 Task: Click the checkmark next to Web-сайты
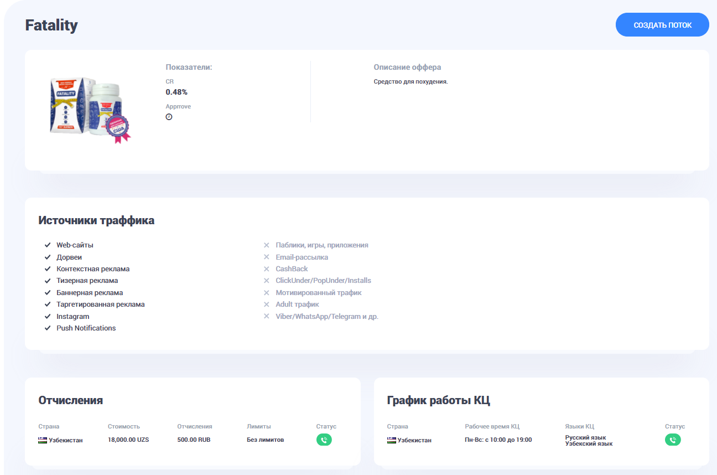point(48,245)
